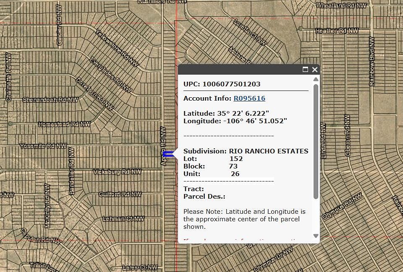Image resolution: width=403 pixels, height=272 pixels.
Task: Close the parcel information popup
Action: (x=315, y=70)
